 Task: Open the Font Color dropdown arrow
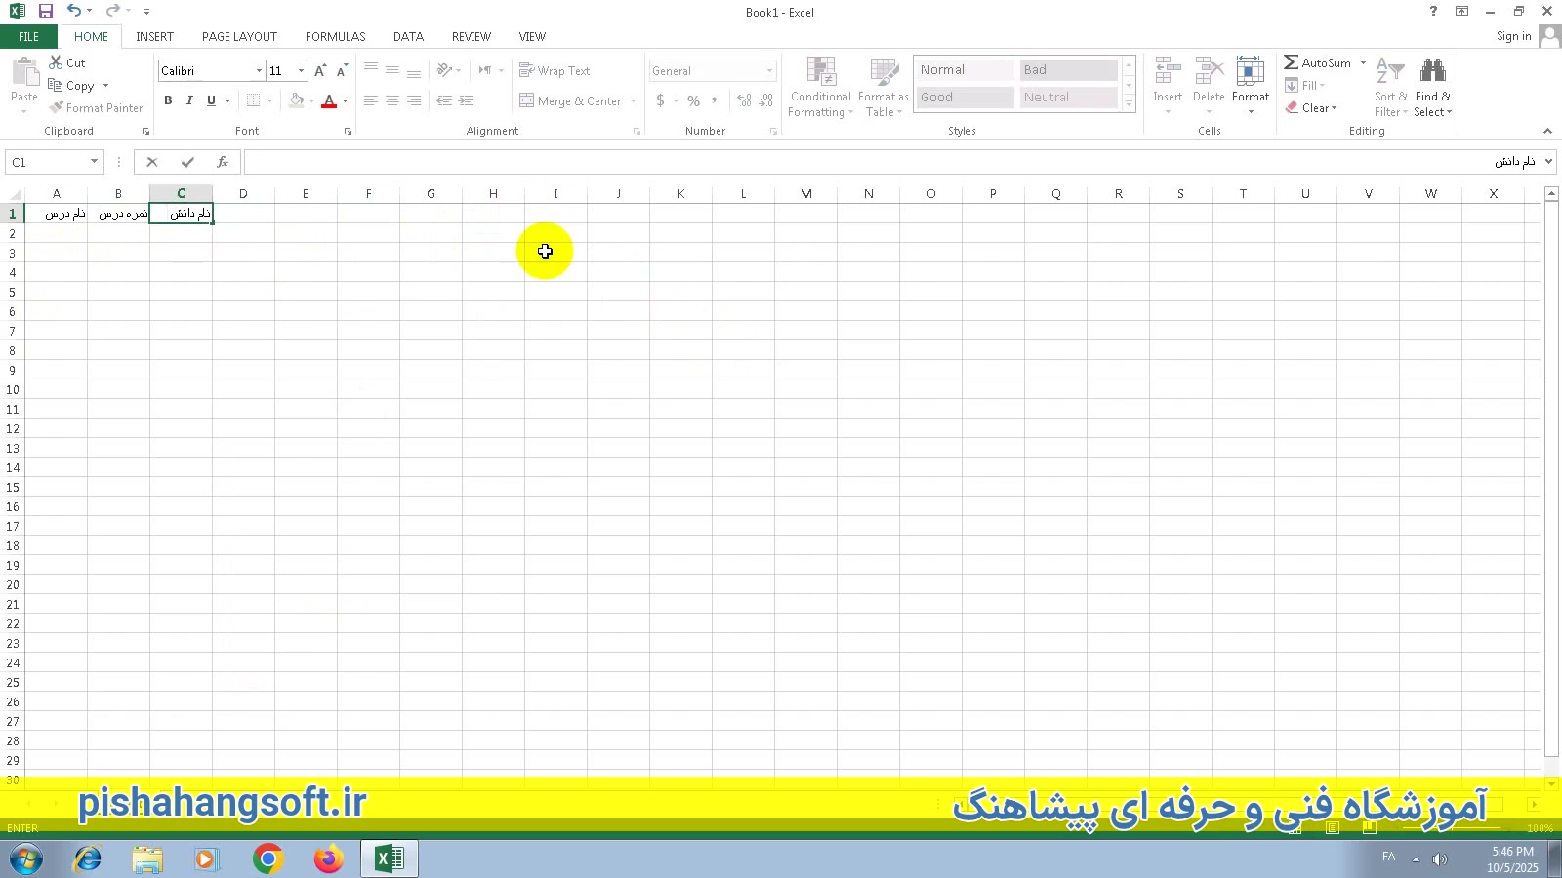pos(345,100)
